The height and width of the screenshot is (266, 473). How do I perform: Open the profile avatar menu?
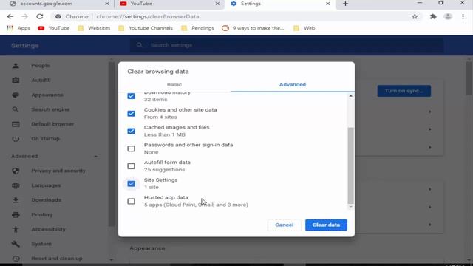point(448,16)
